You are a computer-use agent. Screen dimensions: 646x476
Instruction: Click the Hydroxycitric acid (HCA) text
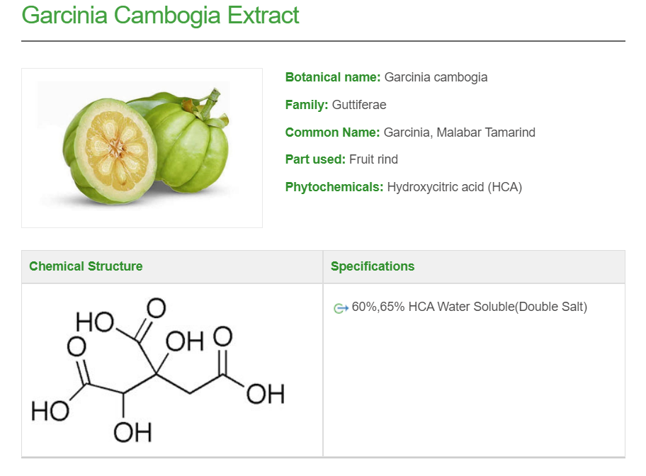(454, 187)
